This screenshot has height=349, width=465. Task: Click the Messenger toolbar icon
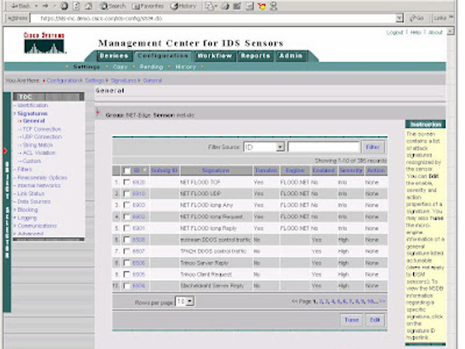pos(274,5)
